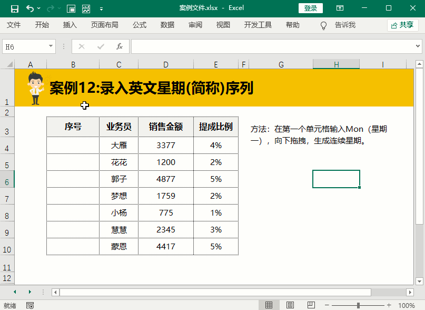Click the Undo arrow icon
The image size is (425, 310).
tap(30, 8)
